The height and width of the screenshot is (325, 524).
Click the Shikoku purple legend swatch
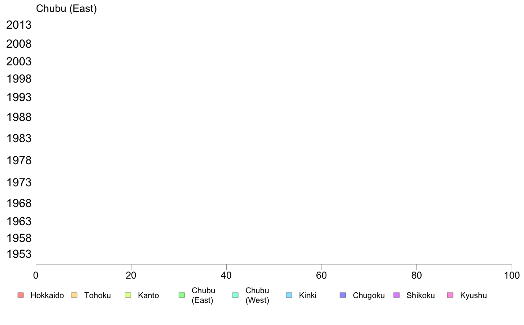(397, 295)
